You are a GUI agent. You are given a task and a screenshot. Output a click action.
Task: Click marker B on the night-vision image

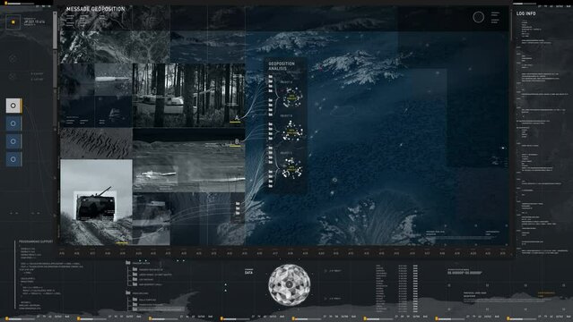pos(237,142)
